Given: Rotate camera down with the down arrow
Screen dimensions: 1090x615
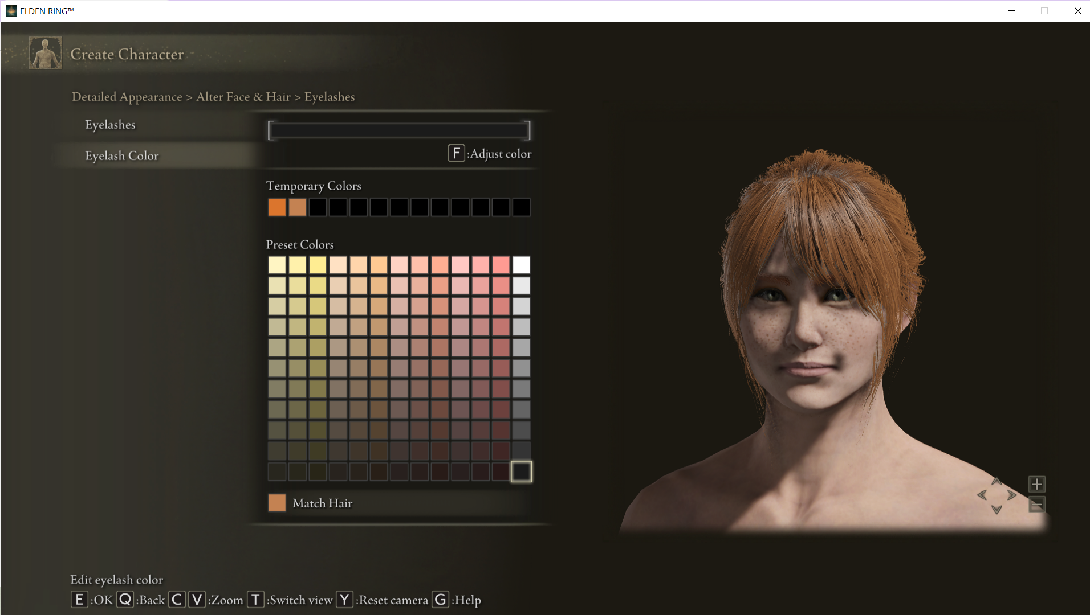Looking at the screenshot, I should point(997,509).
